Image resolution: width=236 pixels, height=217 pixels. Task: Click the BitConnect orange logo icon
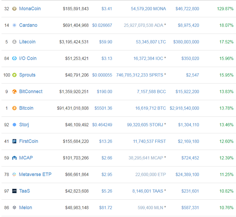tap(14, 92)
